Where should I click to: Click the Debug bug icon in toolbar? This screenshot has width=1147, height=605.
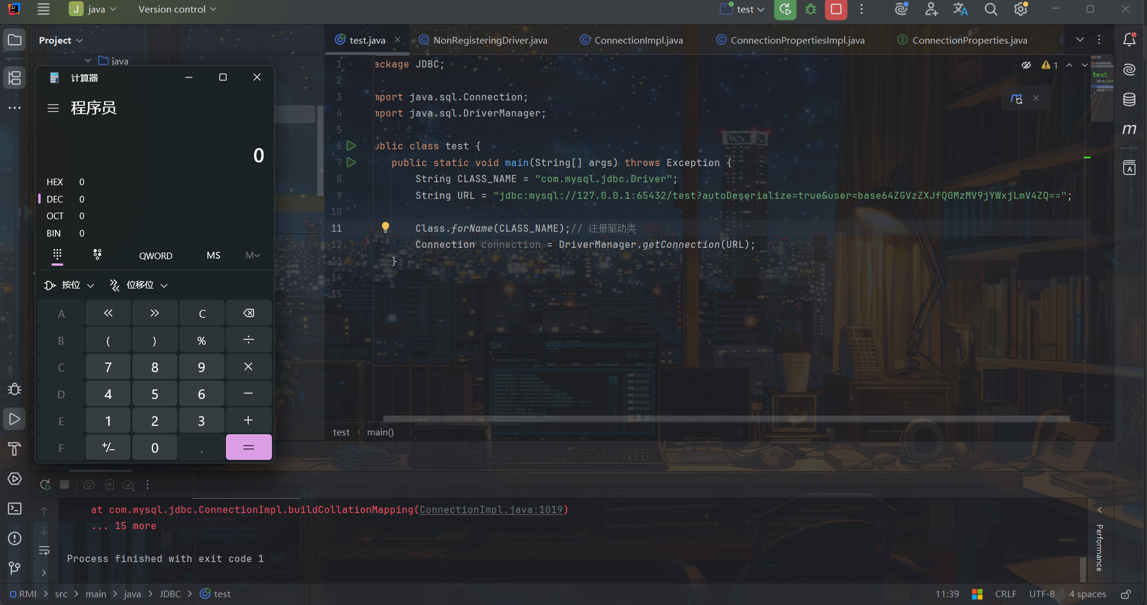pos(810,10)
